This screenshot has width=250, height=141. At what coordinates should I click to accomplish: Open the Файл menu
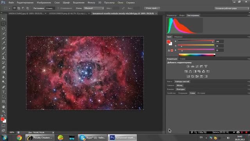click(11, 3)
